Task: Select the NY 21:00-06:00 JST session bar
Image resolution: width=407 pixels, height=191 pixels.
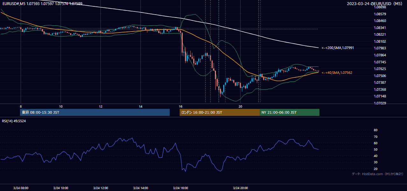Action: [x=289, y=112]
